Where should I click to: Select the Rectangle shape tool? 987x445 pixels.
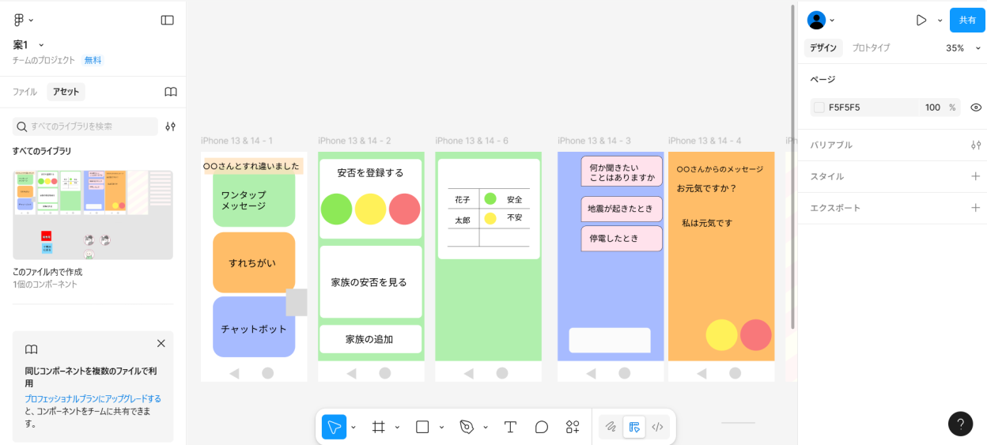422,427
